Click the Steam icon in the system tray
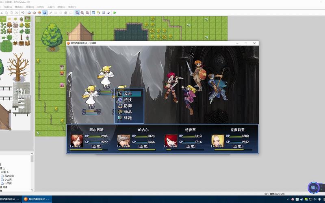Screen dimensions: 325x203 coord(301,199)
